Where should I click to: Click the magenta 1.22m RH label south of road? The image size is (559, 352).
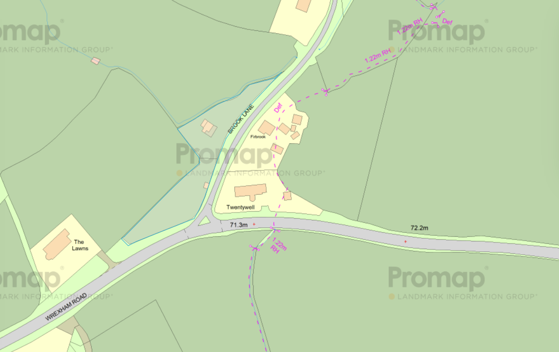277,245
